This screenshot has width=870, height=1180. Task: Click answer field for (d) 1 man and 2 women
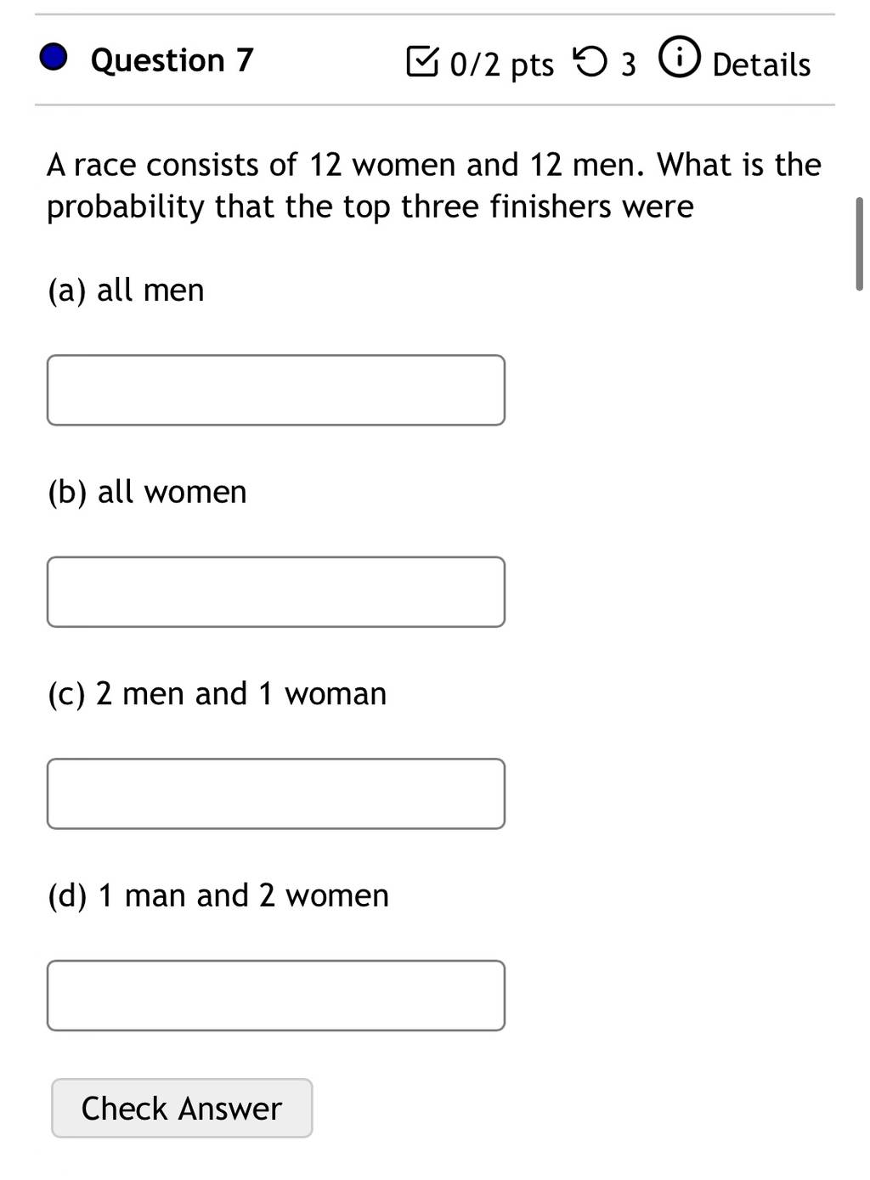tap(276, 996)
